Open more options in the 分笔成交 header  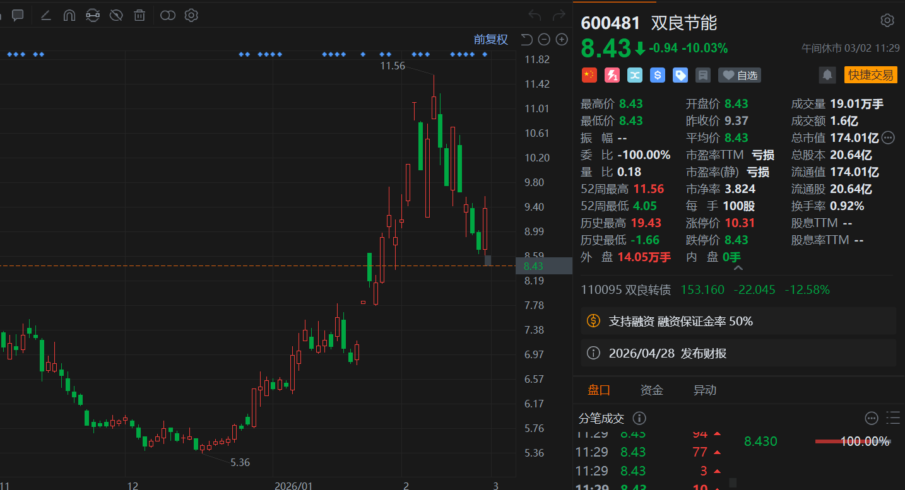click(x=872, y=418)
